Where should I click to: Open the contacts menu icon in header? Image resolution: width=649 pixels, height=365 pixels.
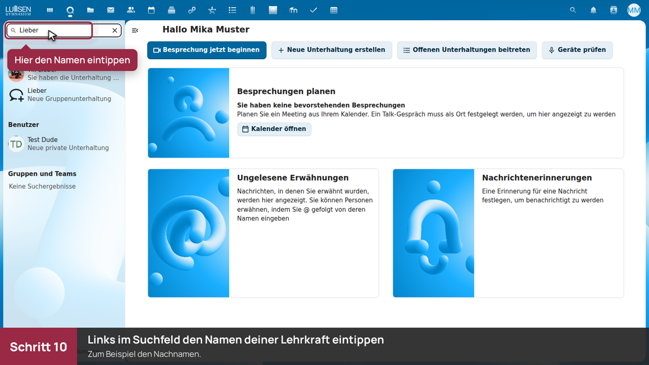click(x=614, y=10)
